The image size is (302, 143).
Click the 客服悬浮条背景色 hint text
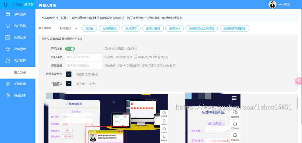point(87,75)
